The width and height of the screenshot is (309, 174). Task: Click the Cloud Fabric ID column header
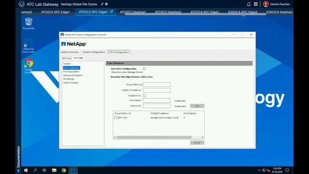pos(123,114)
